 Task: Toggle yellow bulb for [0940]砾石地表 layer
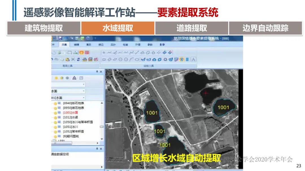point(55,103)
